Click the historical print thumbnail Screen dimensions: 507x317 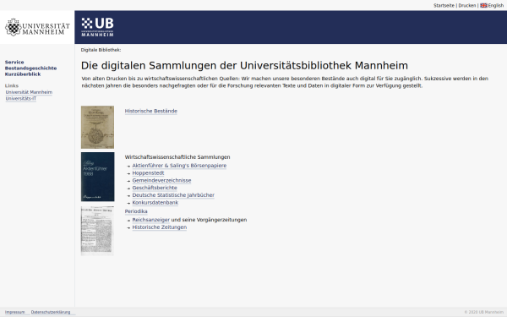point(97,127)
